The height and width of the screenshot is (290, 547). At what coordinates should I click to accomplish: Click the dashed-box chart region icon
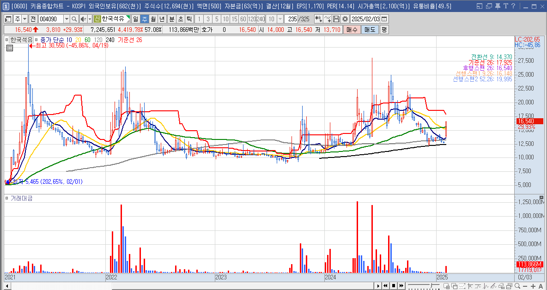point(462,286)
